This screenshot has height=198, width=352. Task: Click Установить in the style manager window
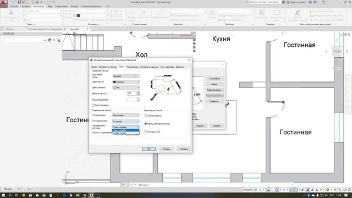[215, 79]
